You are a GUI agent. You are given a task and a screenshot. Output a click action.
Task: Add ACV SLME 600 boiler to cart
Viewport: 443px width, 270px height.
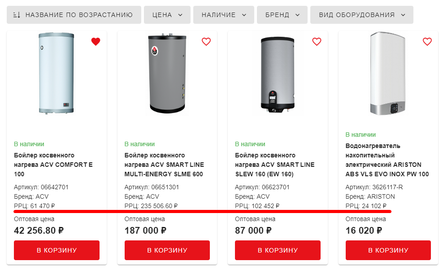pyautogui.click(x=167, y=250)
